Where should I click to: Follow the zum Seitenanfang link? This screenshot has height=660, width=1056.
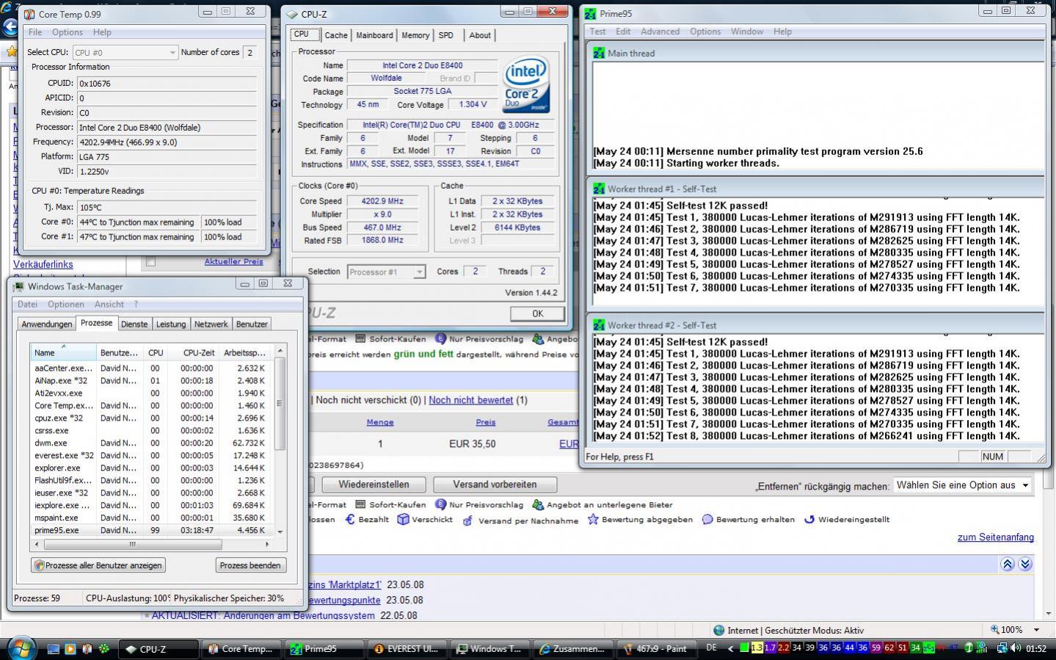(x=995, y=537)
